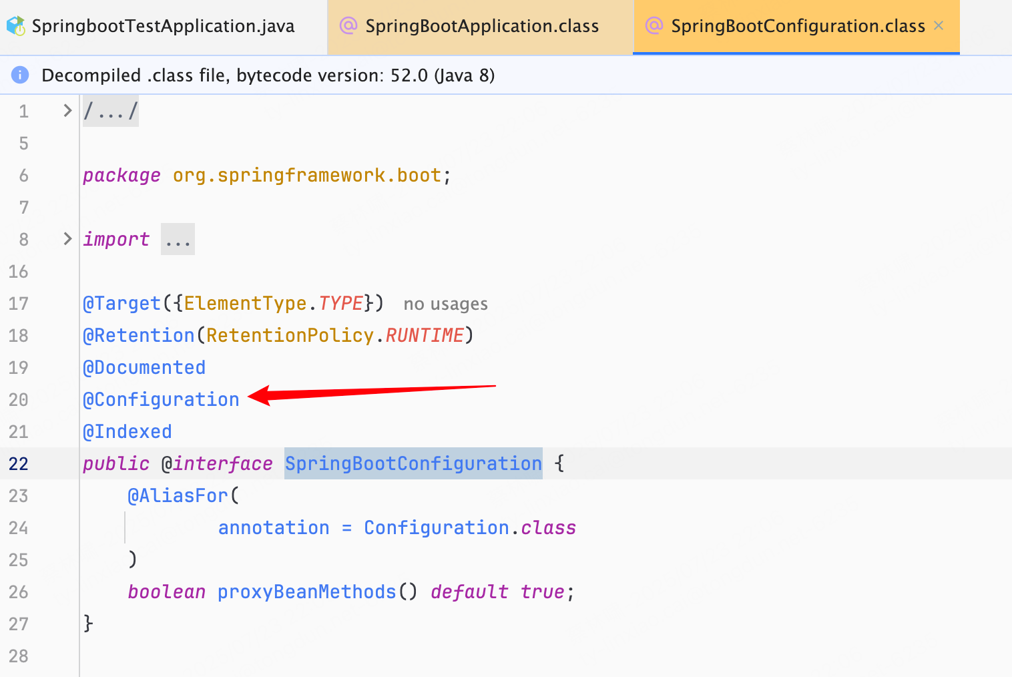Click the 'public' keyword on line 22
Image resolution: width=1012 pixels, height=677 pixels.
coord(116,463)
